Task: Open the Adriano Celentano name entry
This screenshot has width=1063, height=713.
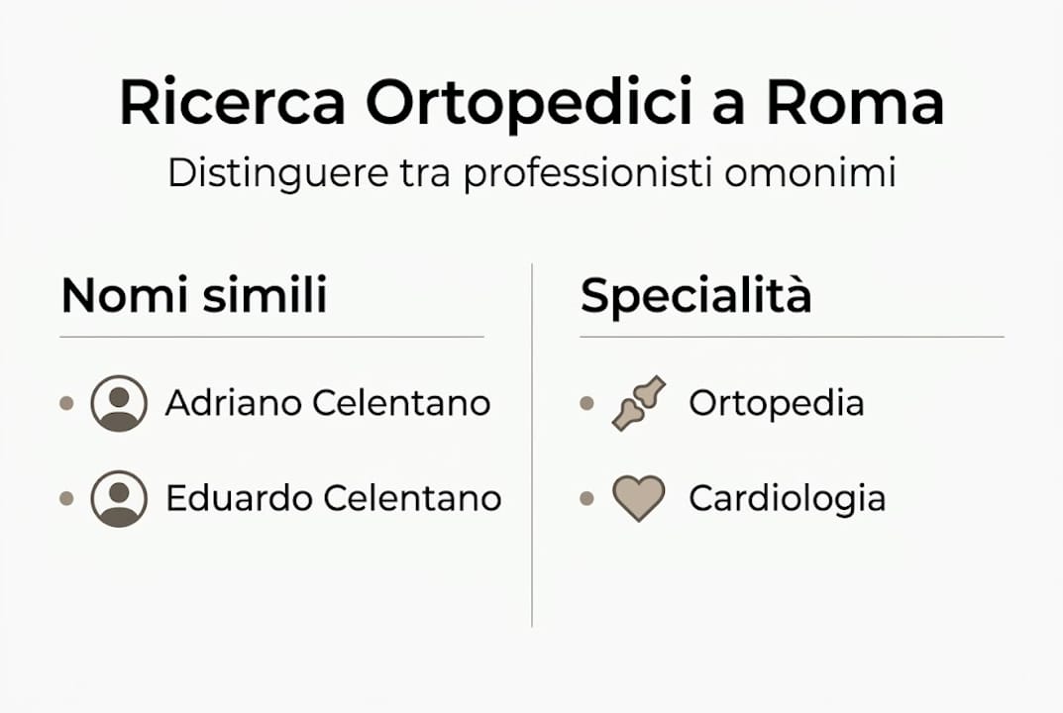Action: (x=328, y=403)
